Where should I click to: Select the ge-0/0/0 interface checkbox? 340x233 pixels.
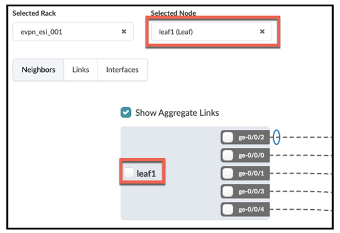(228, 155)
